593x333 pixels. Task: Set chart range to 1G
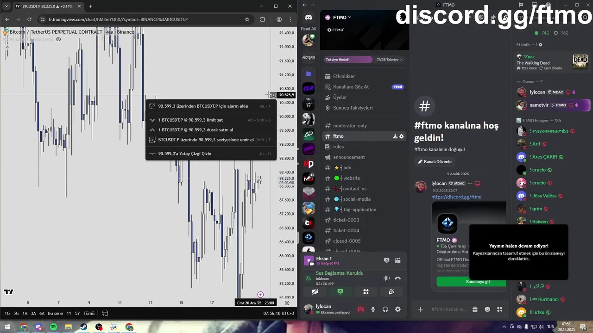click(x=7, y=314)
